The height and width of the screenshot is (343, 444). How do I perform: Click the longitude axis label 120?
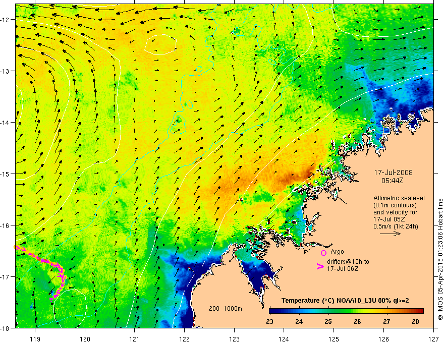85,339
